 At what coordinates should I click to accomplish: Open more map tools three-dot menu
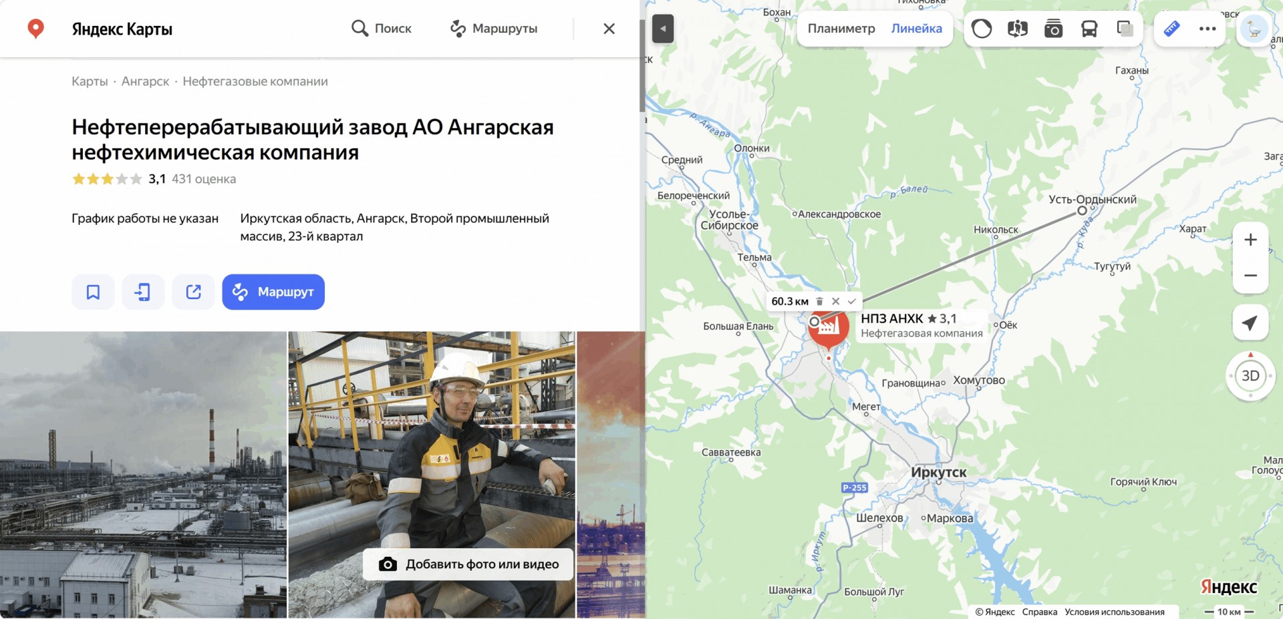coord(1207,29)
